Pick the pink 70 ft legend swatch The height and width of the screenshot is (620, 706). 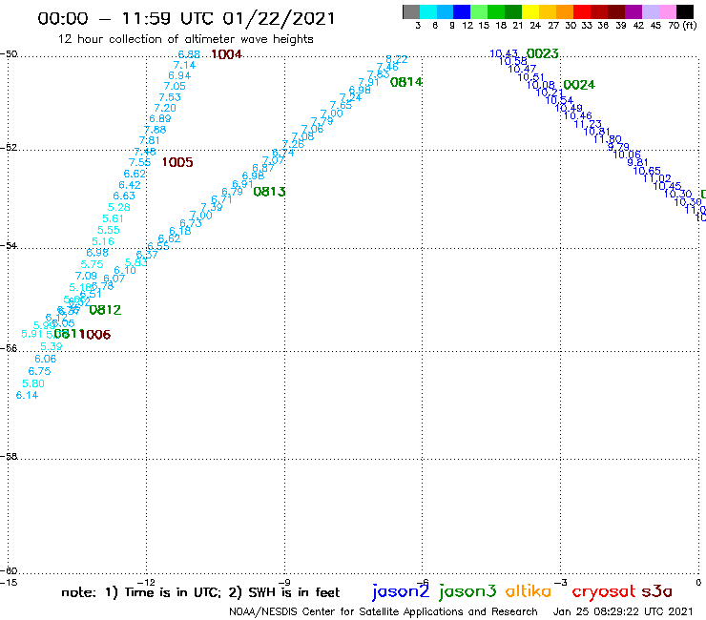(x=667, y=11)
